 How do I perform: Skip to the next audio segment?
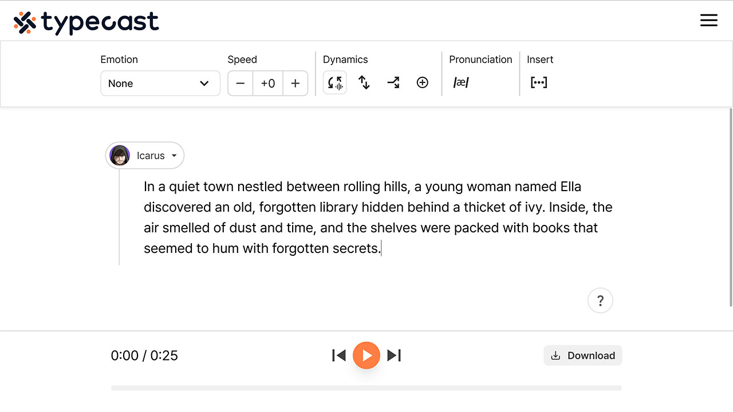coord(394,355)
